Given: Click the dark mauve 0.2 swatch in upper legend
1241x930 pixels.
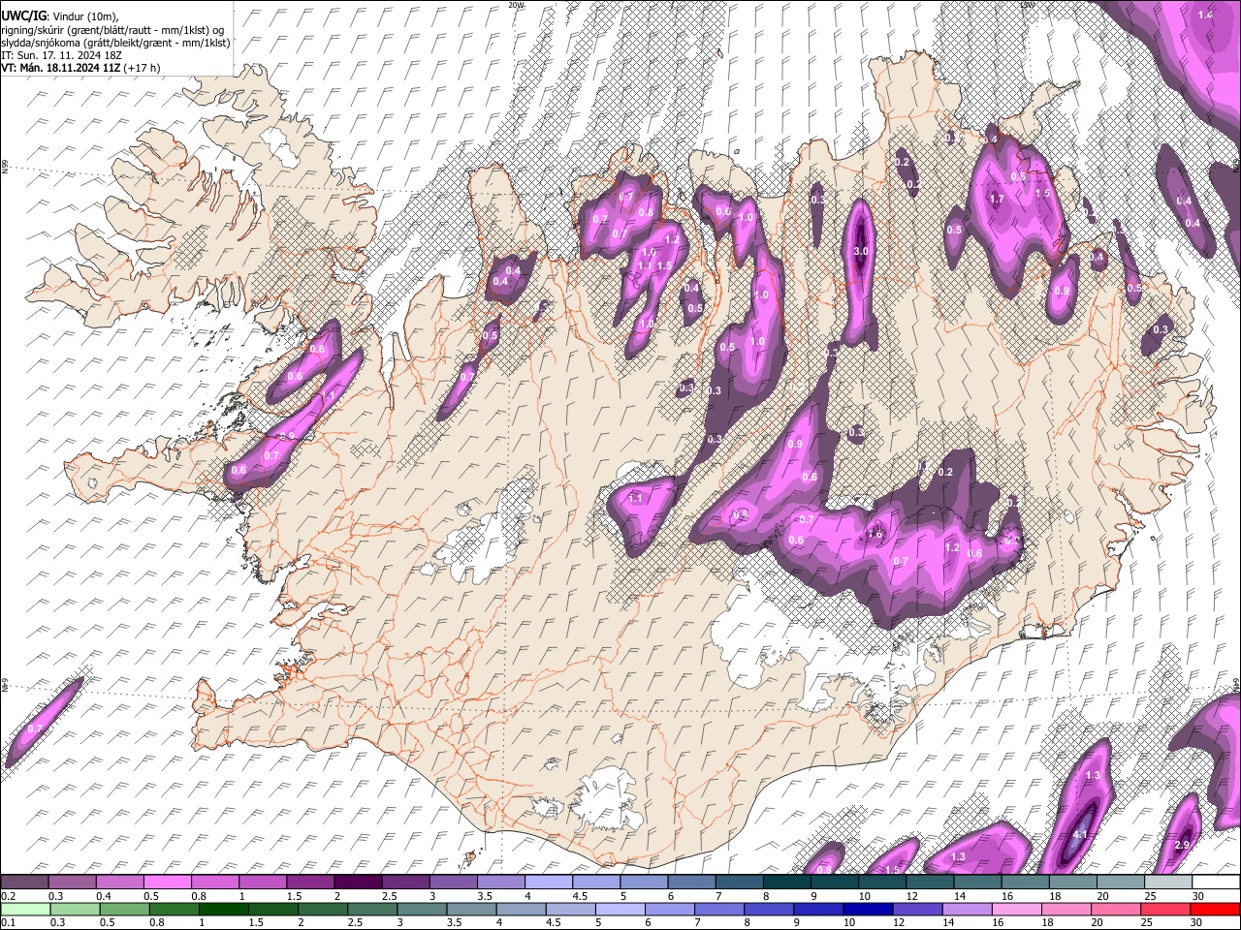Looking at the screenshot, I should (x=24, y=882).
